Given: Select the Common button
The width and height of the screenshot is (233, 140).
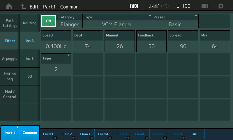Looking at the screenshot, I should click(30, 133).
